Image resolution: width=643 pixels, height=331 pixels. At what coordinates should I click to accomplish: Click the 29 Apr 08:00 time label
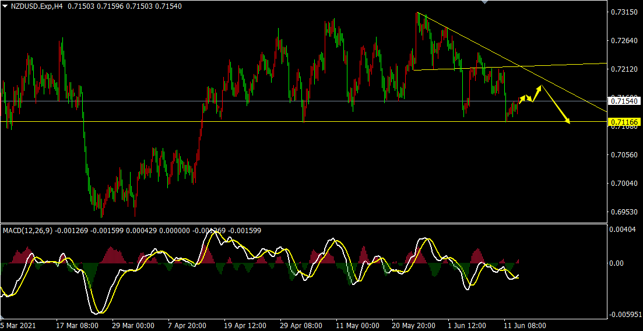click(x=301, y=325)
